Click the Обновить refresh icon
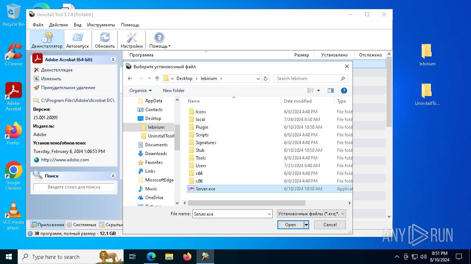This screenshot has height=264, width=471. coord(105,40)
